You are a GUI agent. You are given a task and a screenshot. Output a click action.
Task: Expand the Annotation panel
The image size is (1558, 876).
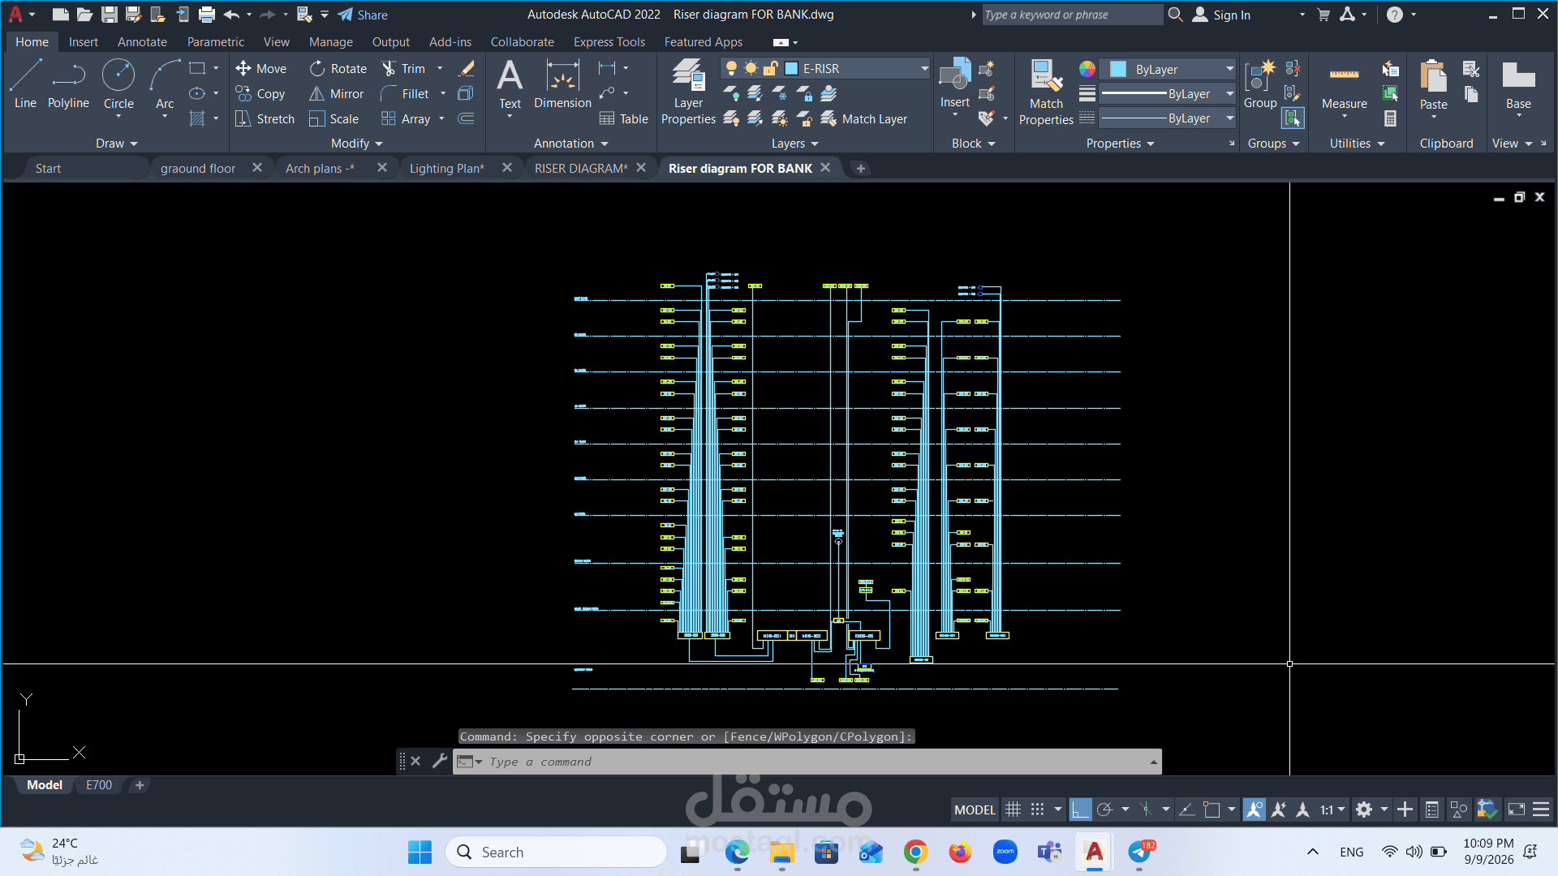click(x=571, y=144)
